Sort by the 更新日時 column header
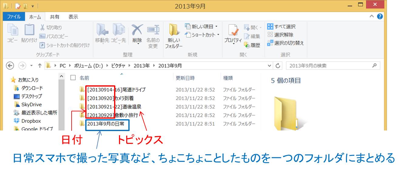 pyautogui.click(x=185, y=78)
